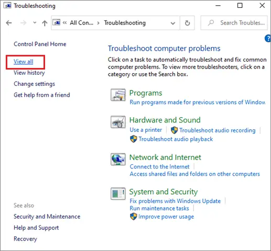Go up one level with up arrow

click(x=45, y=23)
